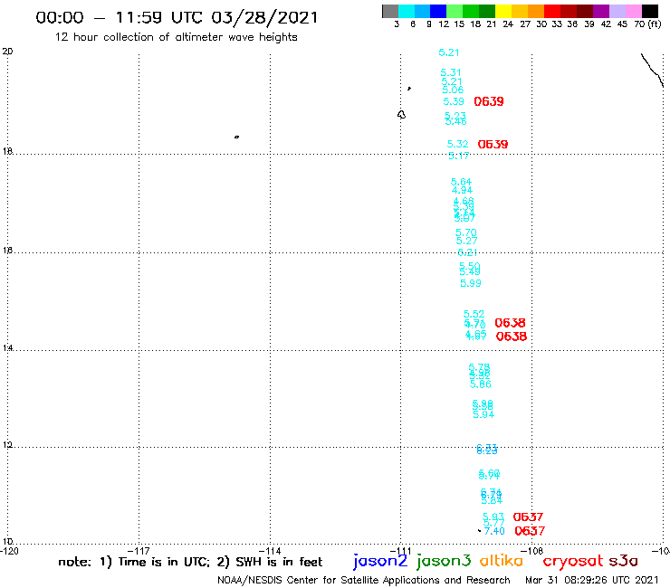Viewport: 670px width, 588px height.
Task: Click the wave height value '5.86'
Action: tap(480, 384)
